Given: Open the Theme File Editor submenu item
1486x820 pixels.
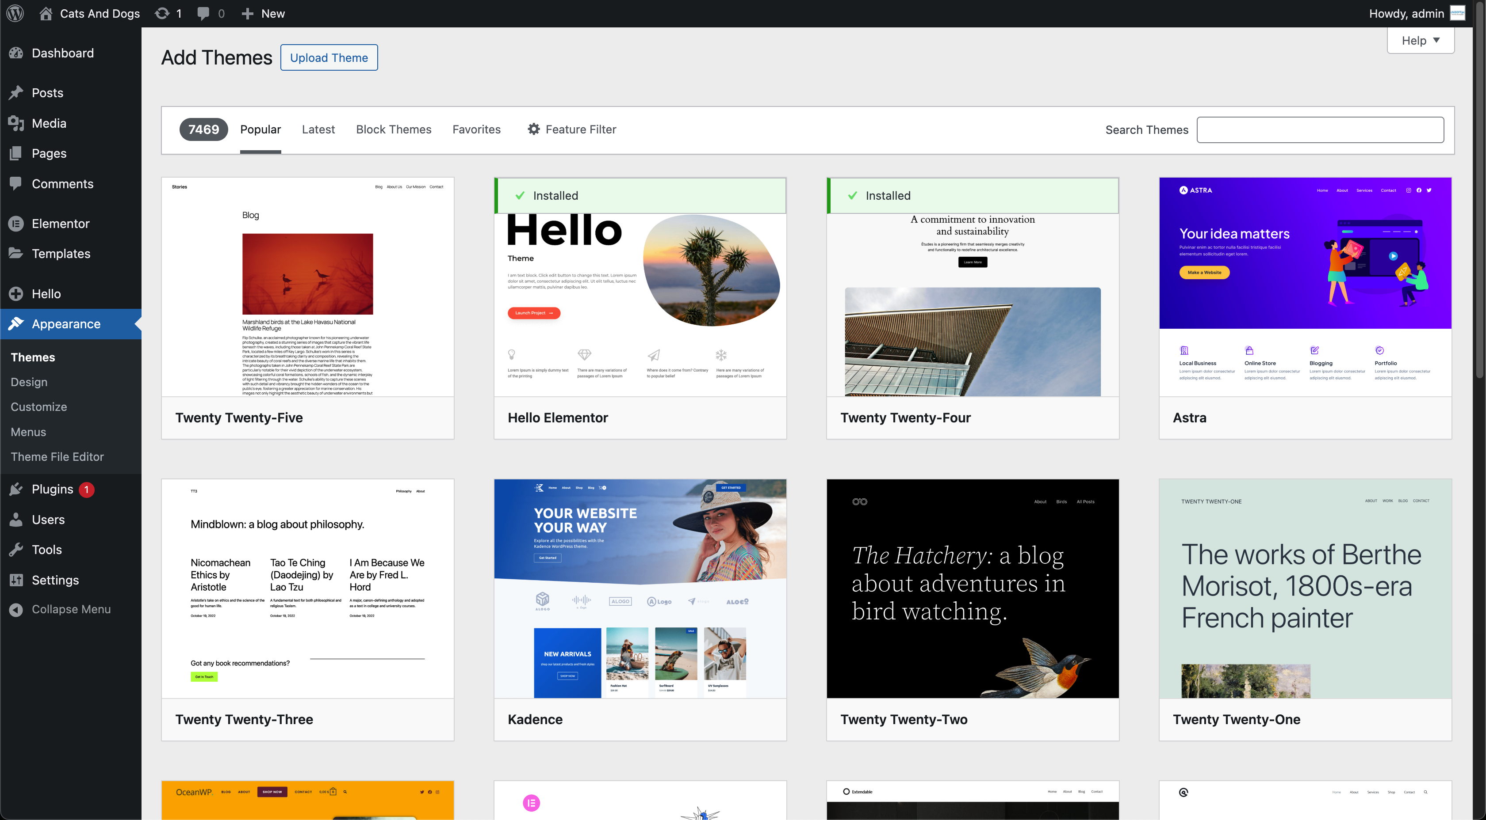Looking at the screenshot, I should click(x=57, y=457).
